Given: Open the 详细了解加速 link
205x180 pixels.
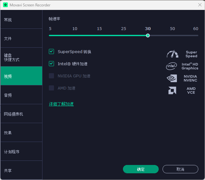Looking at the screenshot, I should [x=61, y=104].
